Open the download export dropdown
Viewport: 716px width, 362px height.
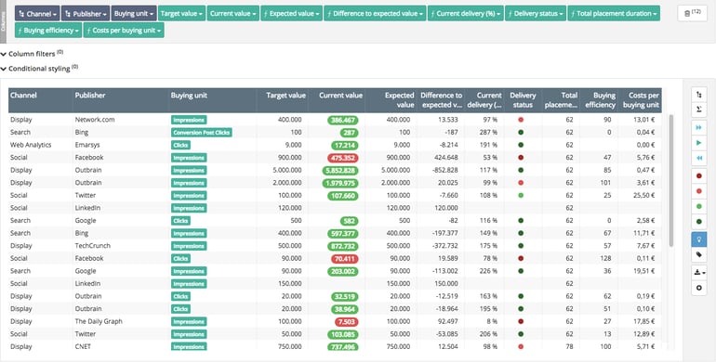[699, 272]
